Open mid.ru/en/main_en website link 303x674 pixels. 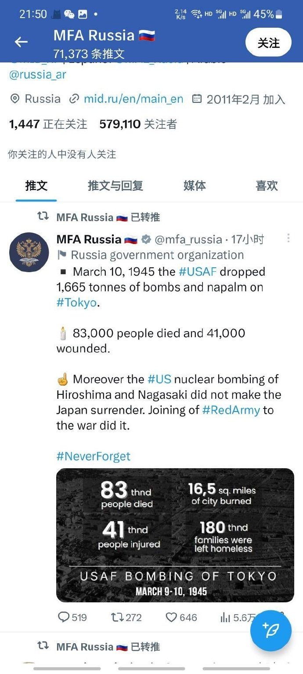pos(133,99)
